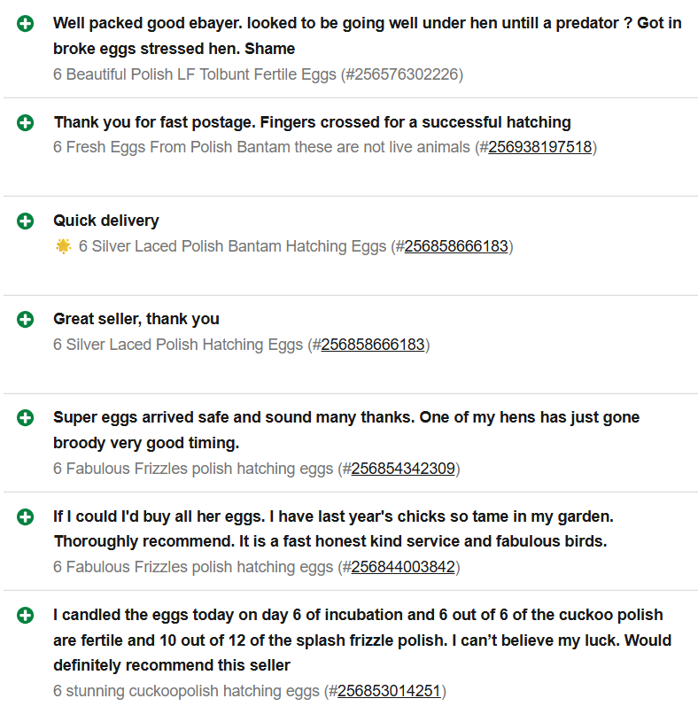Click positive icon beside "Super eggs arrived safe" review
The width and height of the screenshot is (698, 714).
(x=26, y=417)
